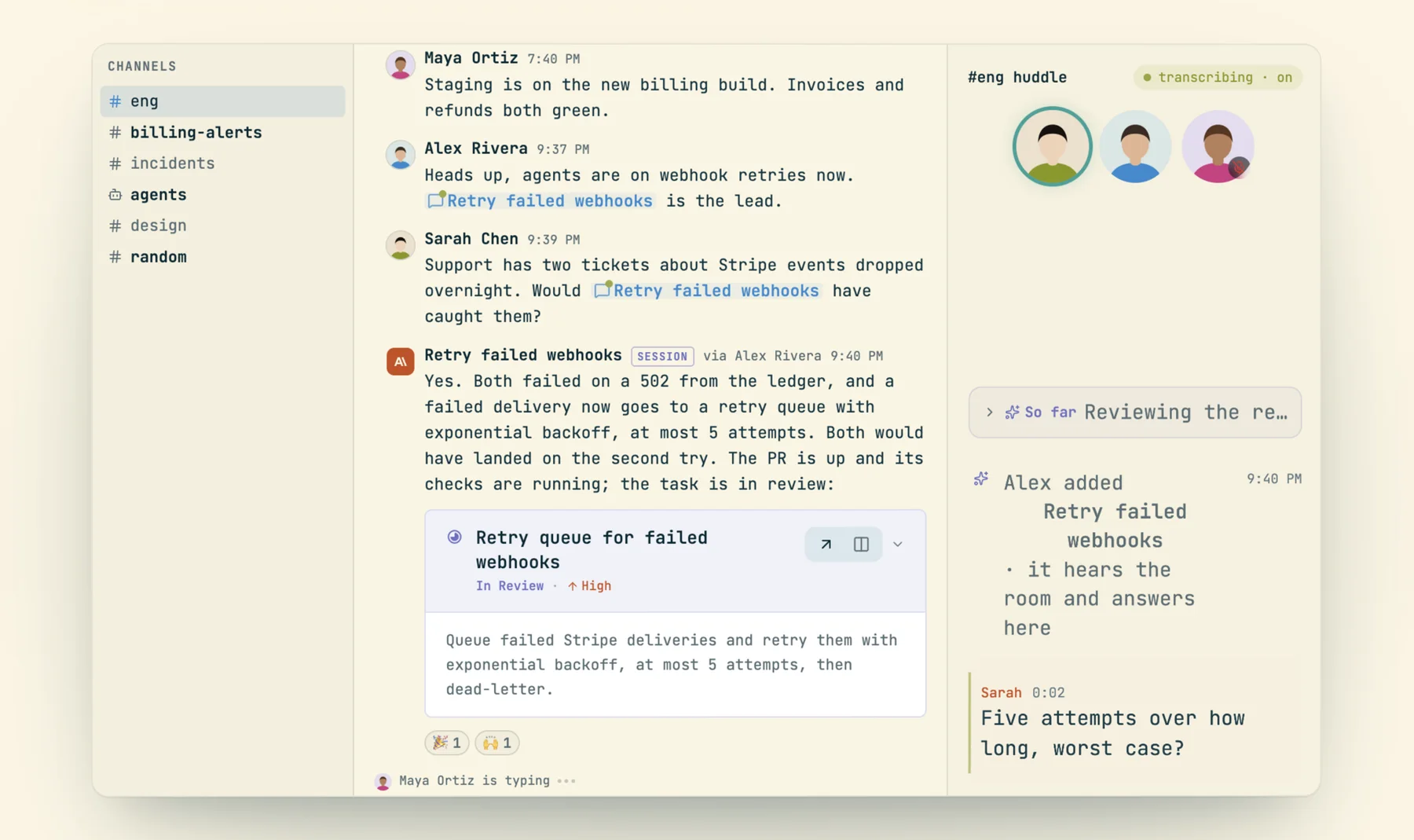Click Sarah Chen's message avatar
Viewport: 1414px width, 840px height.
400,245
